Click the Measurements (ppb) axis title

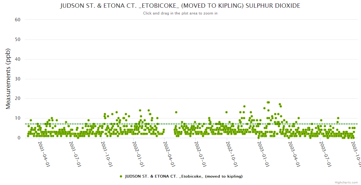8,79
